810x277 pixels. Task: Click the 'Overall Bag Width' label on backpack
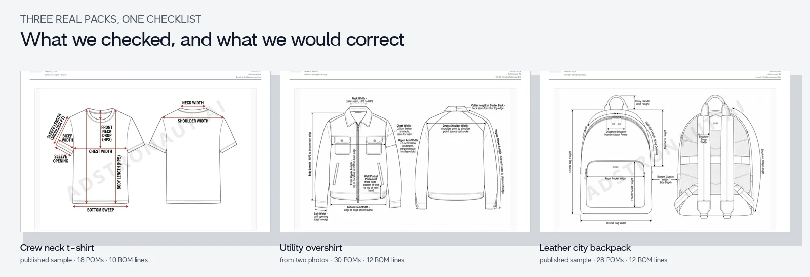point(616,223)
